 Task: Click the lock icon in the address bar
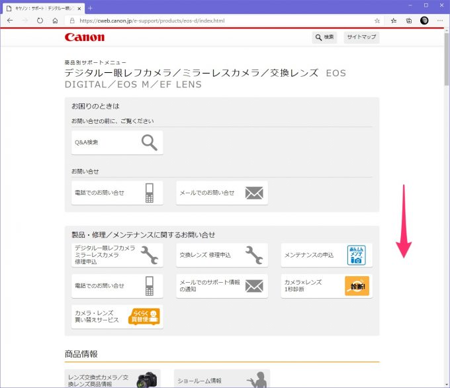pos(72,21)
